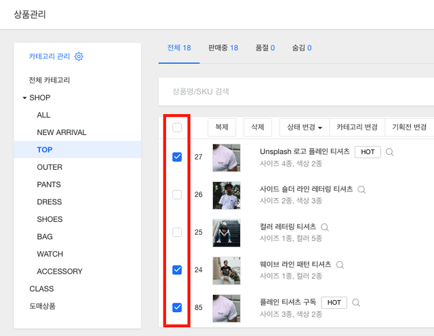Image resolution: width=434 pixels, height=336 pixels.
Task: Open product 웨이브 라인 패턴 티셔츠 title
Action: pyautogui.click(x=296, y=265)
